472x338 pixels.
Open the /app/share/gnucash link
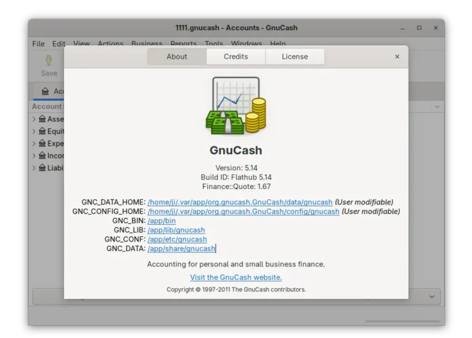[181, 249]
